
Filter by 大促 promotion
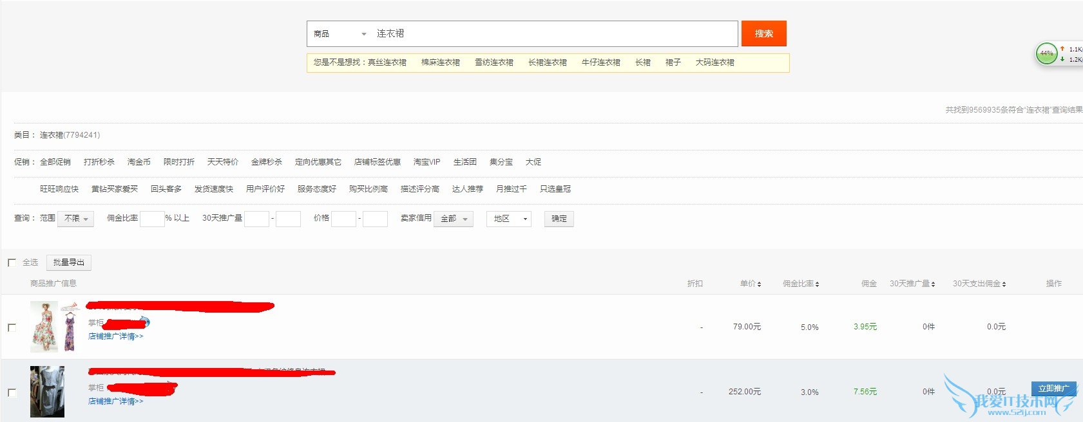(x=533, y=162)
